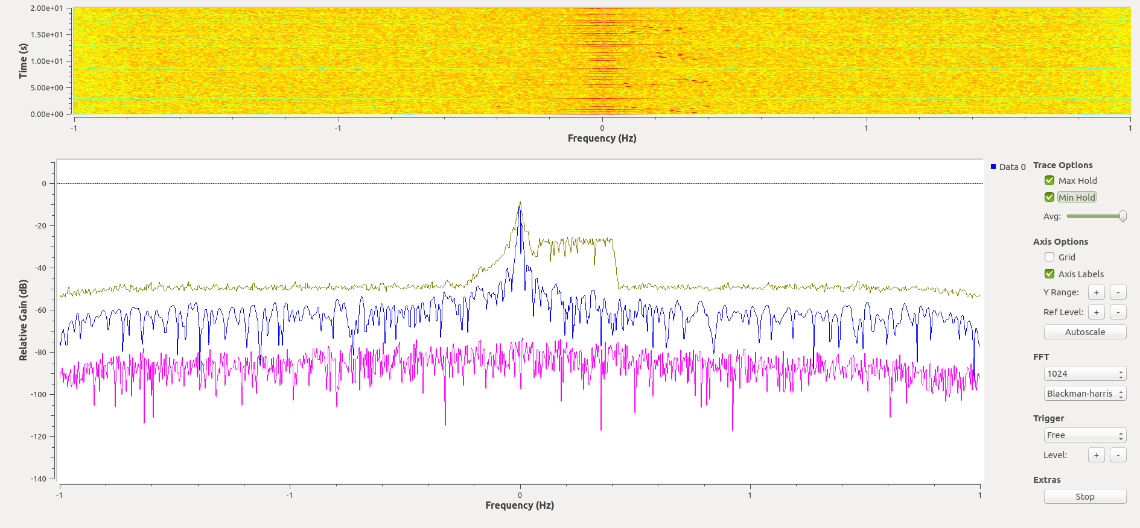The width and height of the screenshot is (1140, 528).
Task: Increase Ref Level with plus button
Action: [x=1097, y=312]
